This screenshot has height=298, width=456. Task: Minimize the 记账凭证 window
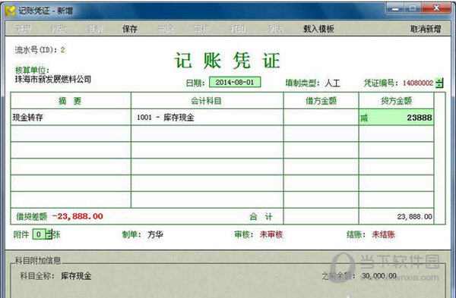[x=395, y=8]
